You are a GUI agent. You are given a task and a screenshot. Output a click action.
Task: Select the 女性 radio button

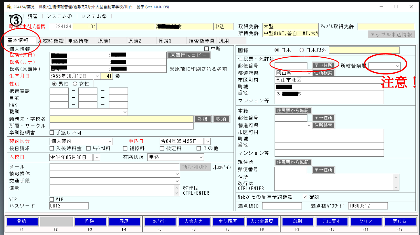[x=75, y=84]
